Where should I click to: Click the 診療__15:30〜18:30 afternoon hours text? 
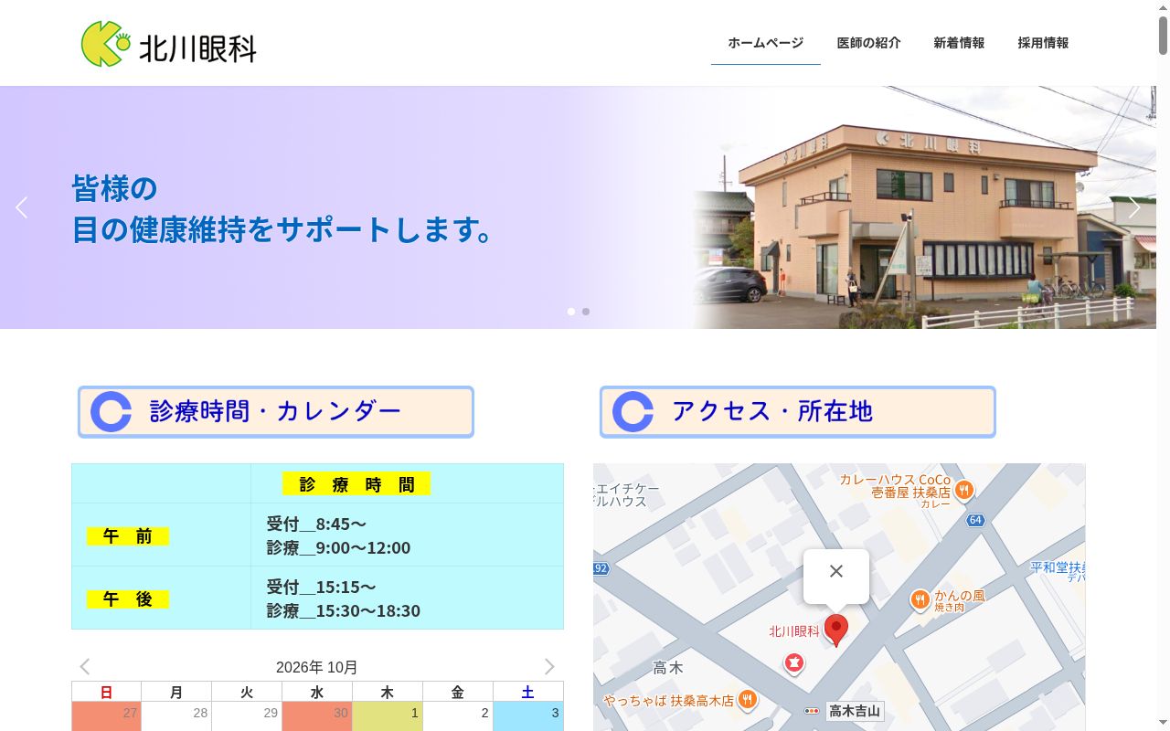pos(344,611)
